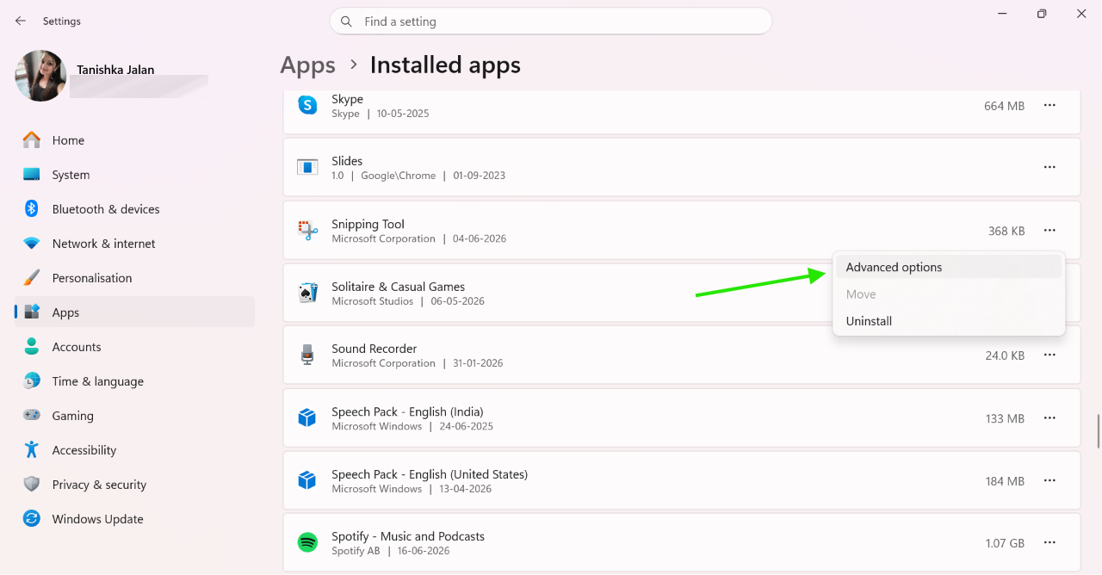Click the 184 MB size value
The image size is (1102, 575).
1005,481
